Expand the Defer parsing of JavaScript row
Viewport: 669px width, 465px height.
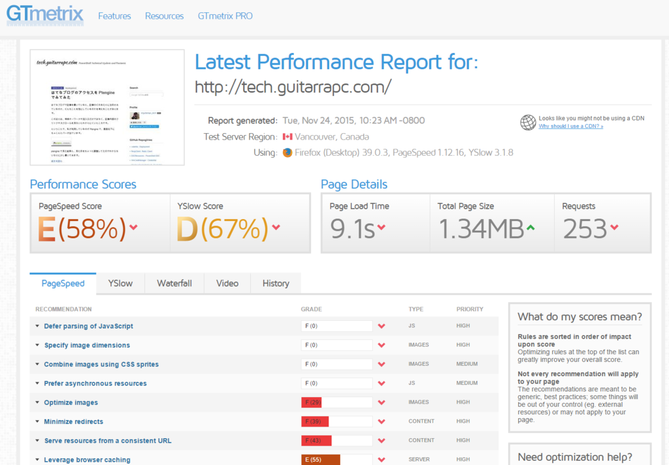(x=37, y=325)
